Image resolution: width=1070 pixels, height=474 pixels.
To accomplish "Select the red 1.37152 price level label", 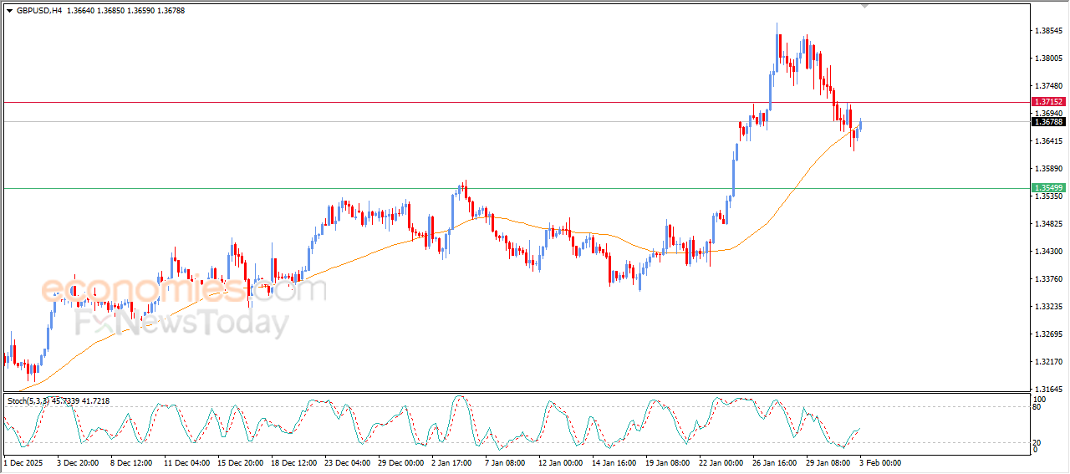I will 1047,101.
